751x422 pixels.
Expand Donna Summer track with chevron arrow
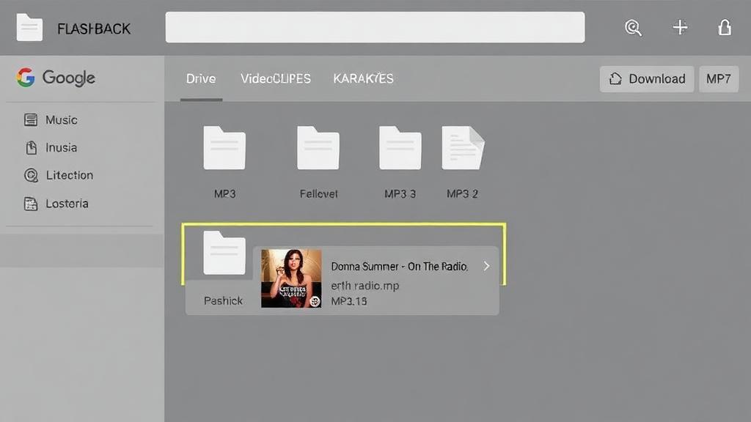[x=486, y=266]
